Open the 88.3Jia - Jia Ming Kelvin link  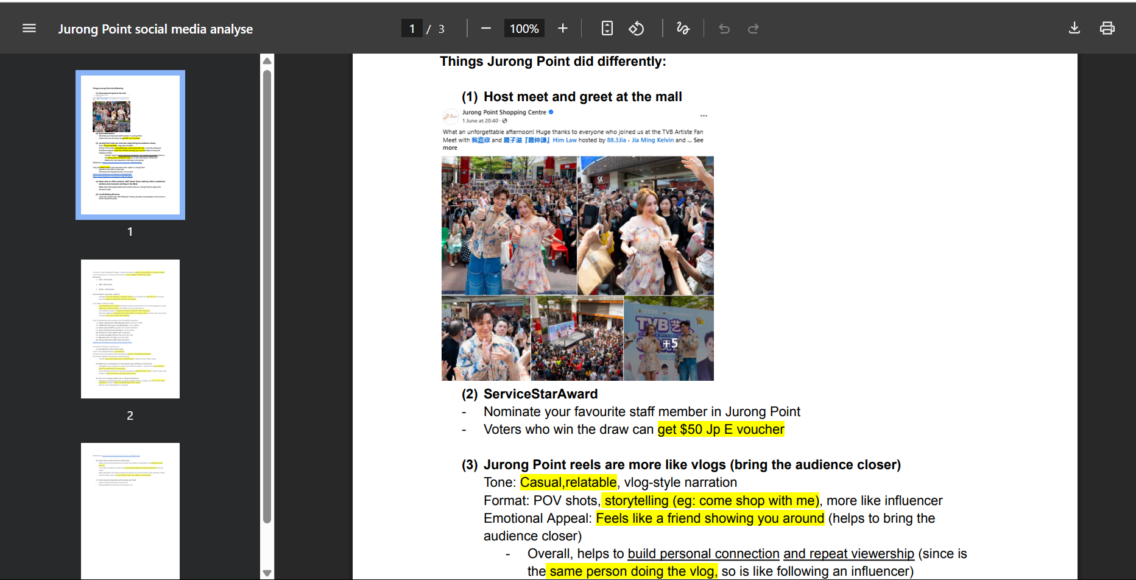pos(640,140)
